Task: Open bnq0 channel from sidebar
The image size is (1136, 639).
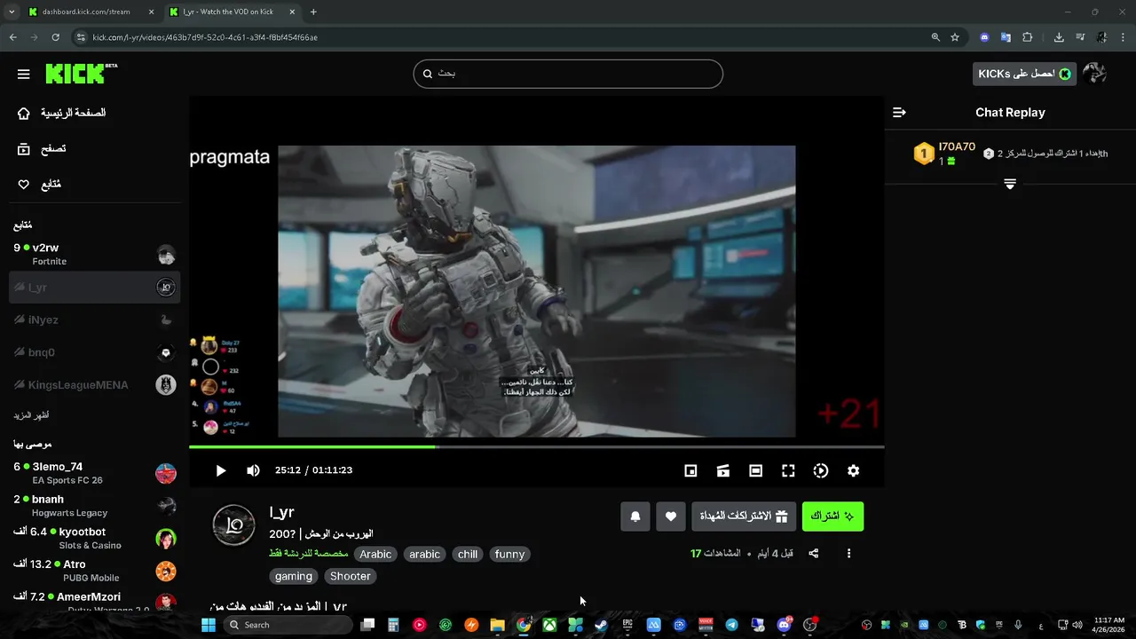Action: (94, 352)
